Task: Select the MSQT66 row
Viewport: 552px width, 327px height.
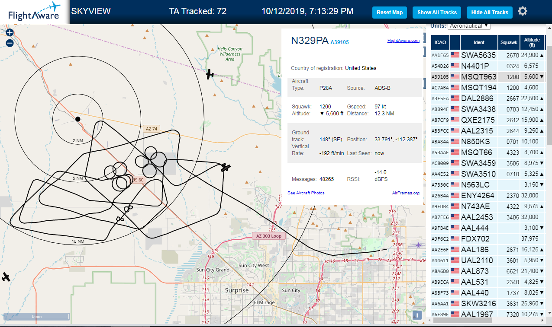Action: click(488, 152)
